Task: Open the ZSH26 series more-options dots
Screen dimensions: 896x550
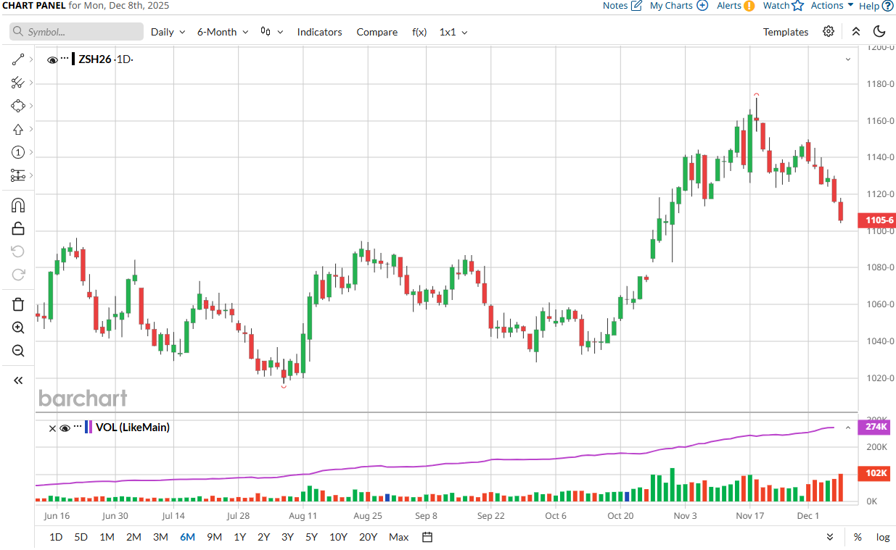Action: (x=65, y=58)
